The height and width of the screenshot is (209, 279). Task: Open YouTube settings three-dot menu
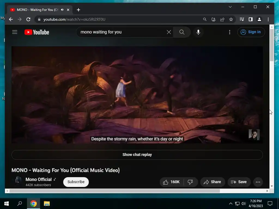pyautogui.click(x=229, y=32)
